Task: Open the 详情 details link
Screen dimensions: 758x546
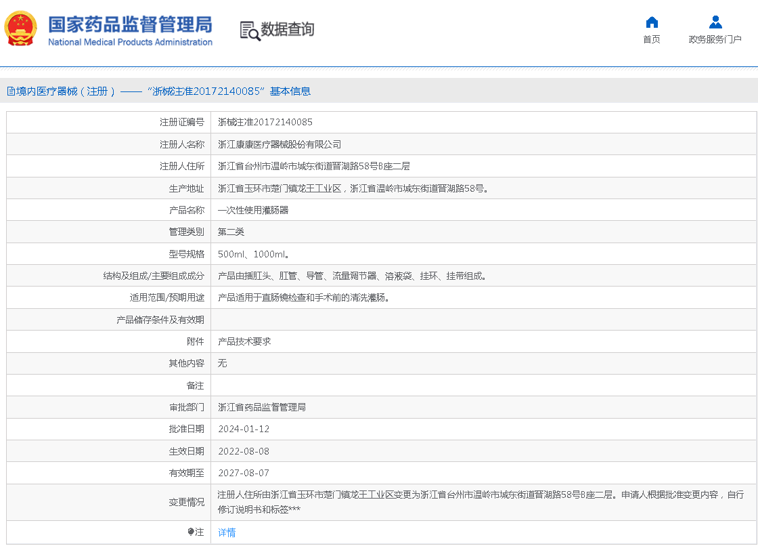Action: pyautogui.click(x=226, y=532)
